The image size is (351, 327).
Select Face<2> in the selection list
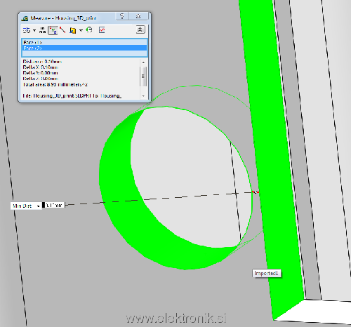[x=84, y=48]
